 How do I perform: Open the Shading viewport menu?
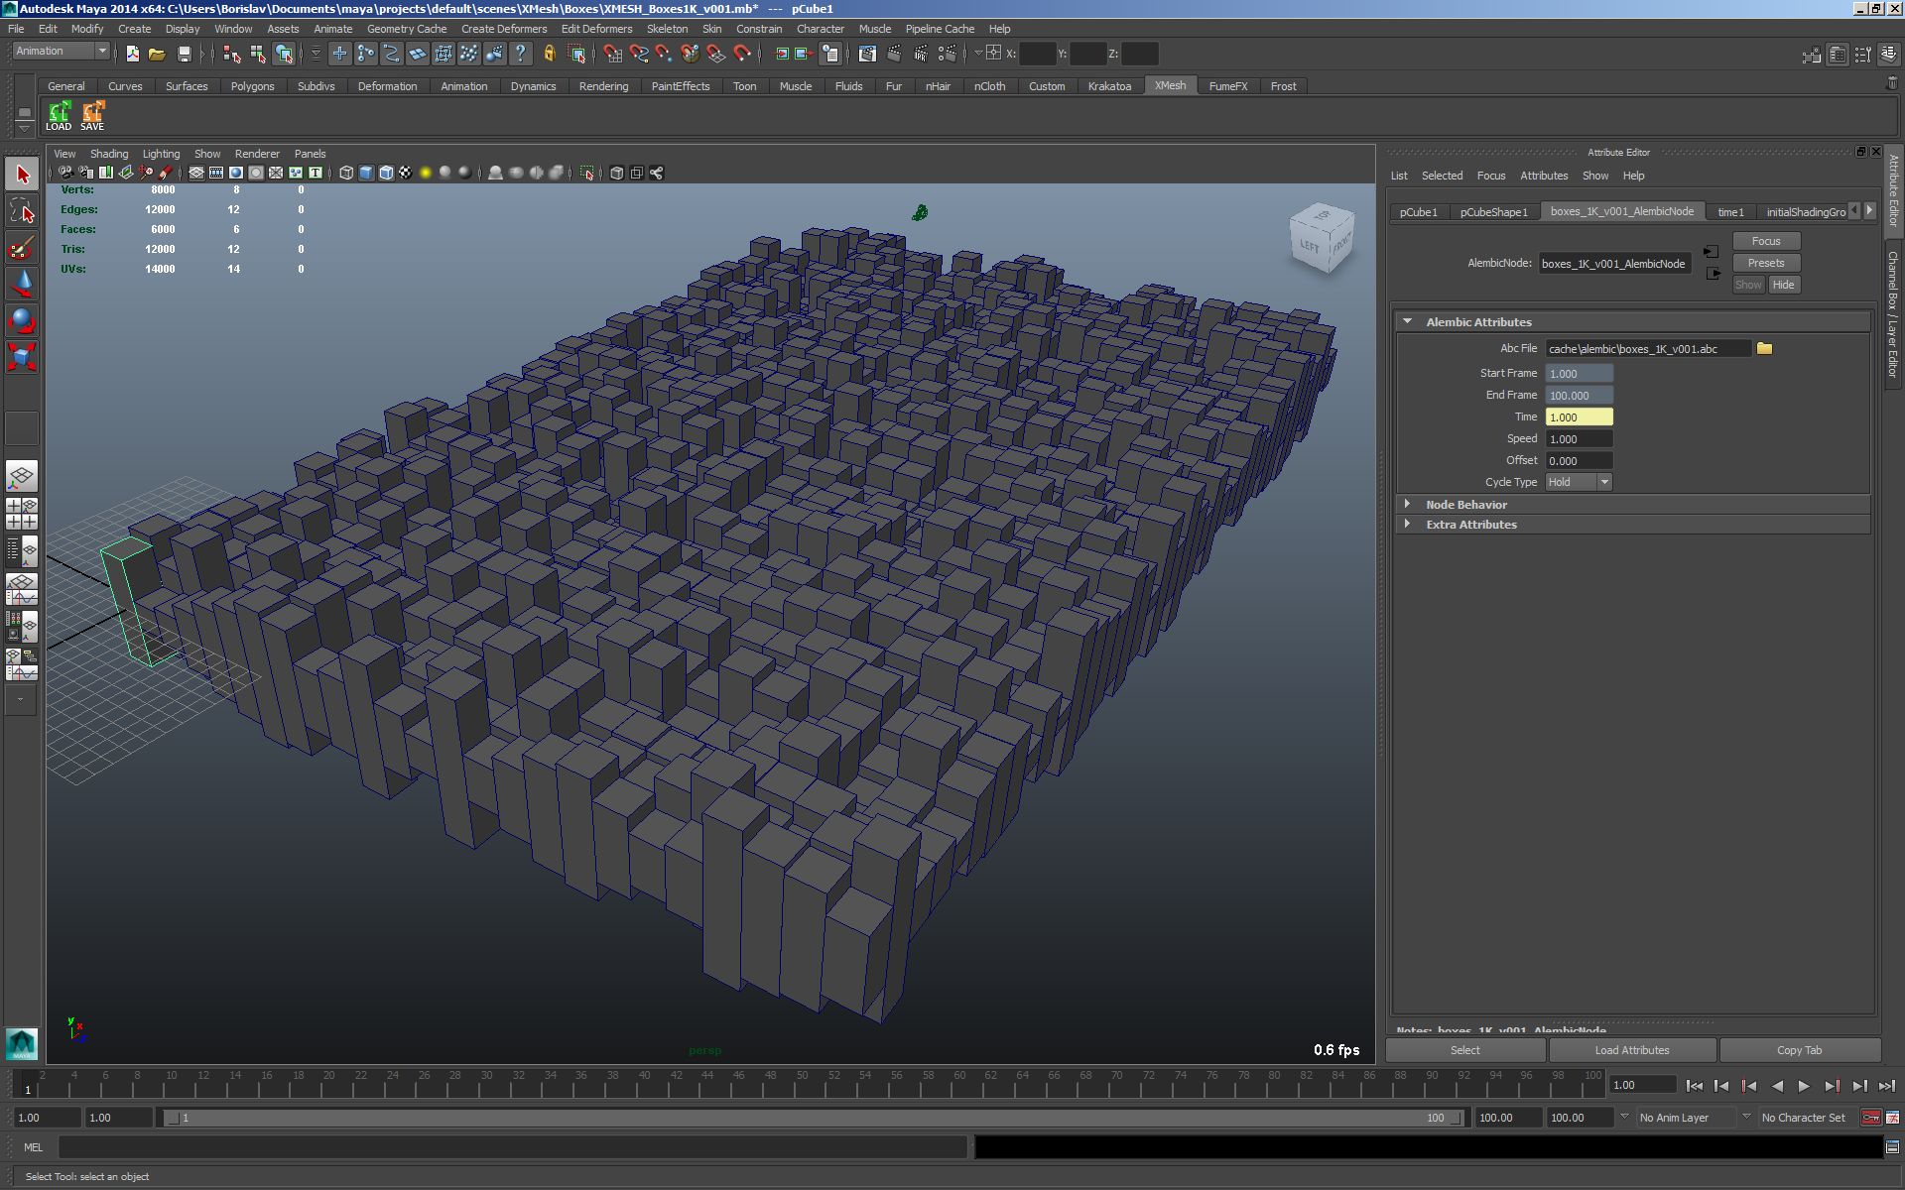tap(109, 154)
